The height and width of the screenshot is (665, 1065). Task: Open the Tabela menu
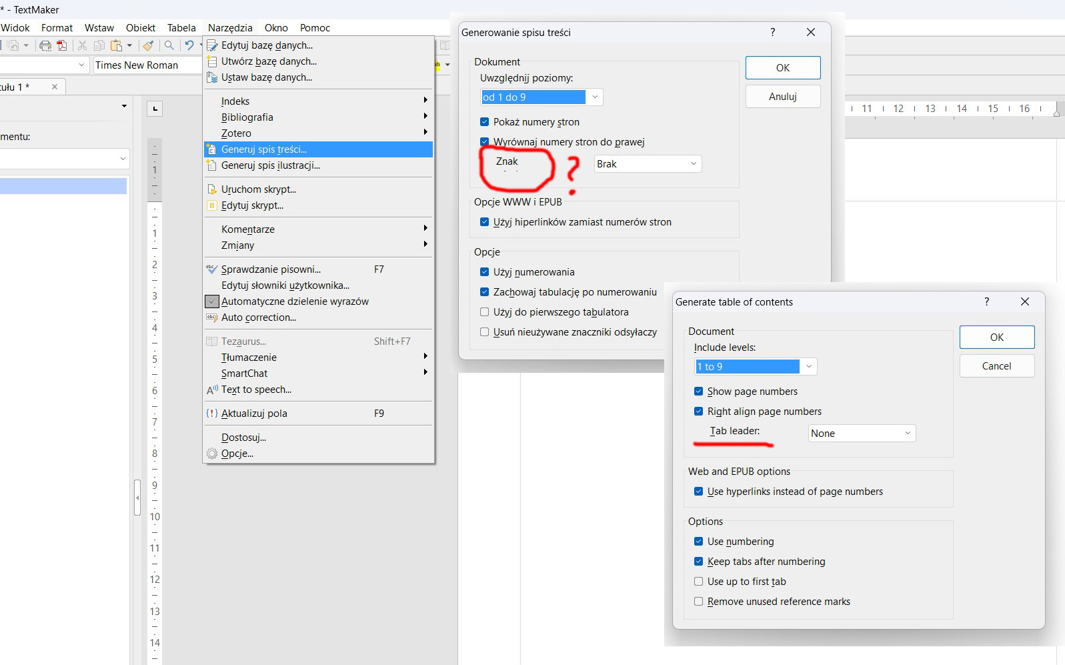pyautogui.click(x=181, y=28)
